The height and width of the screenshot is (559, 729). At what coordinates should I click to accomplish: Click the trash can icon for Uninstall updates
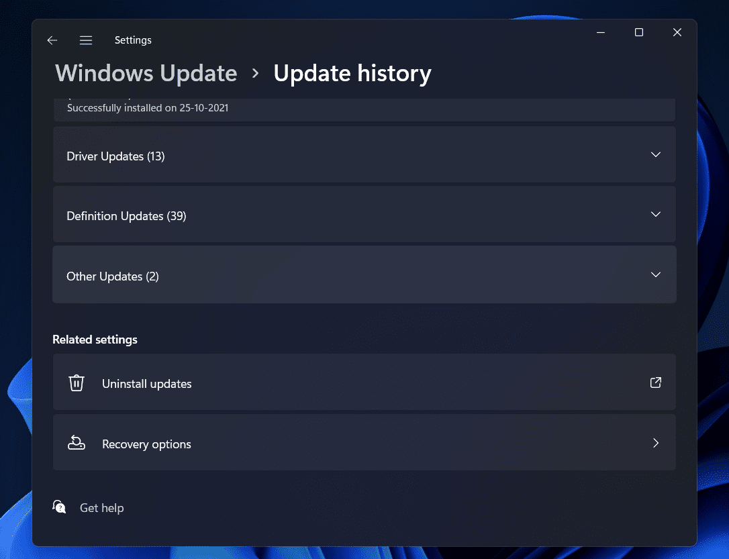tap(77, 383)
